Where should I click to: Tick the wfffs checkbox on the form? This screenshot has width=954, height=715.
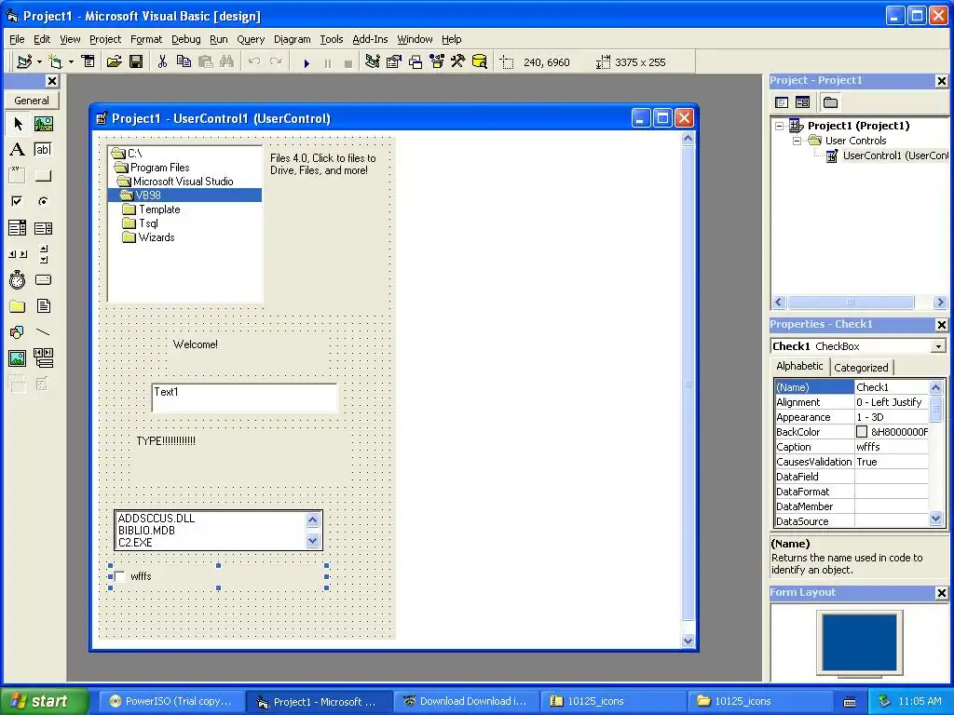coord(120,576)
